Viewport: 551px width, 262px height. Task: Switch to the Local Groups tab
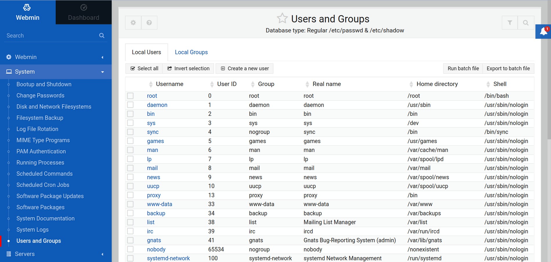click(x=191, y=52)
